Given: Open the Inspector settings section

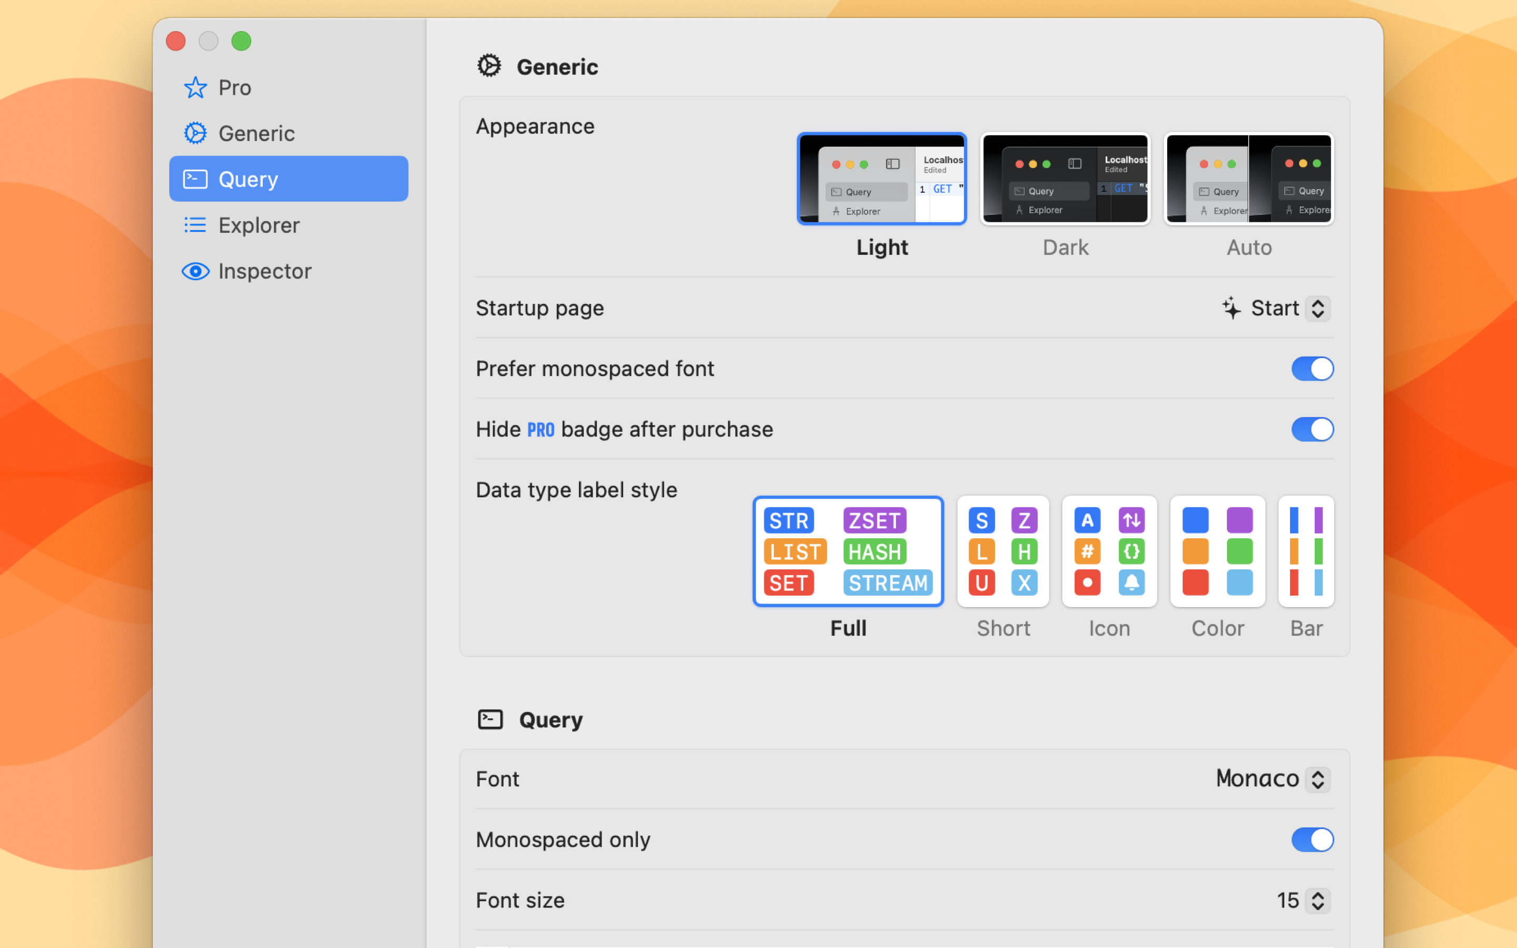Looking at the screenshot, I should 288,271.
